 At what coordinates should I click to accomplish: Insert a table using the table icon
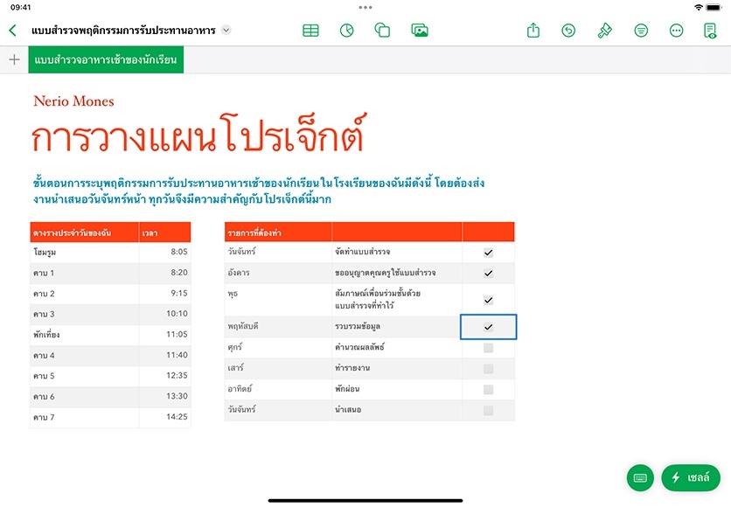[310, 31]
